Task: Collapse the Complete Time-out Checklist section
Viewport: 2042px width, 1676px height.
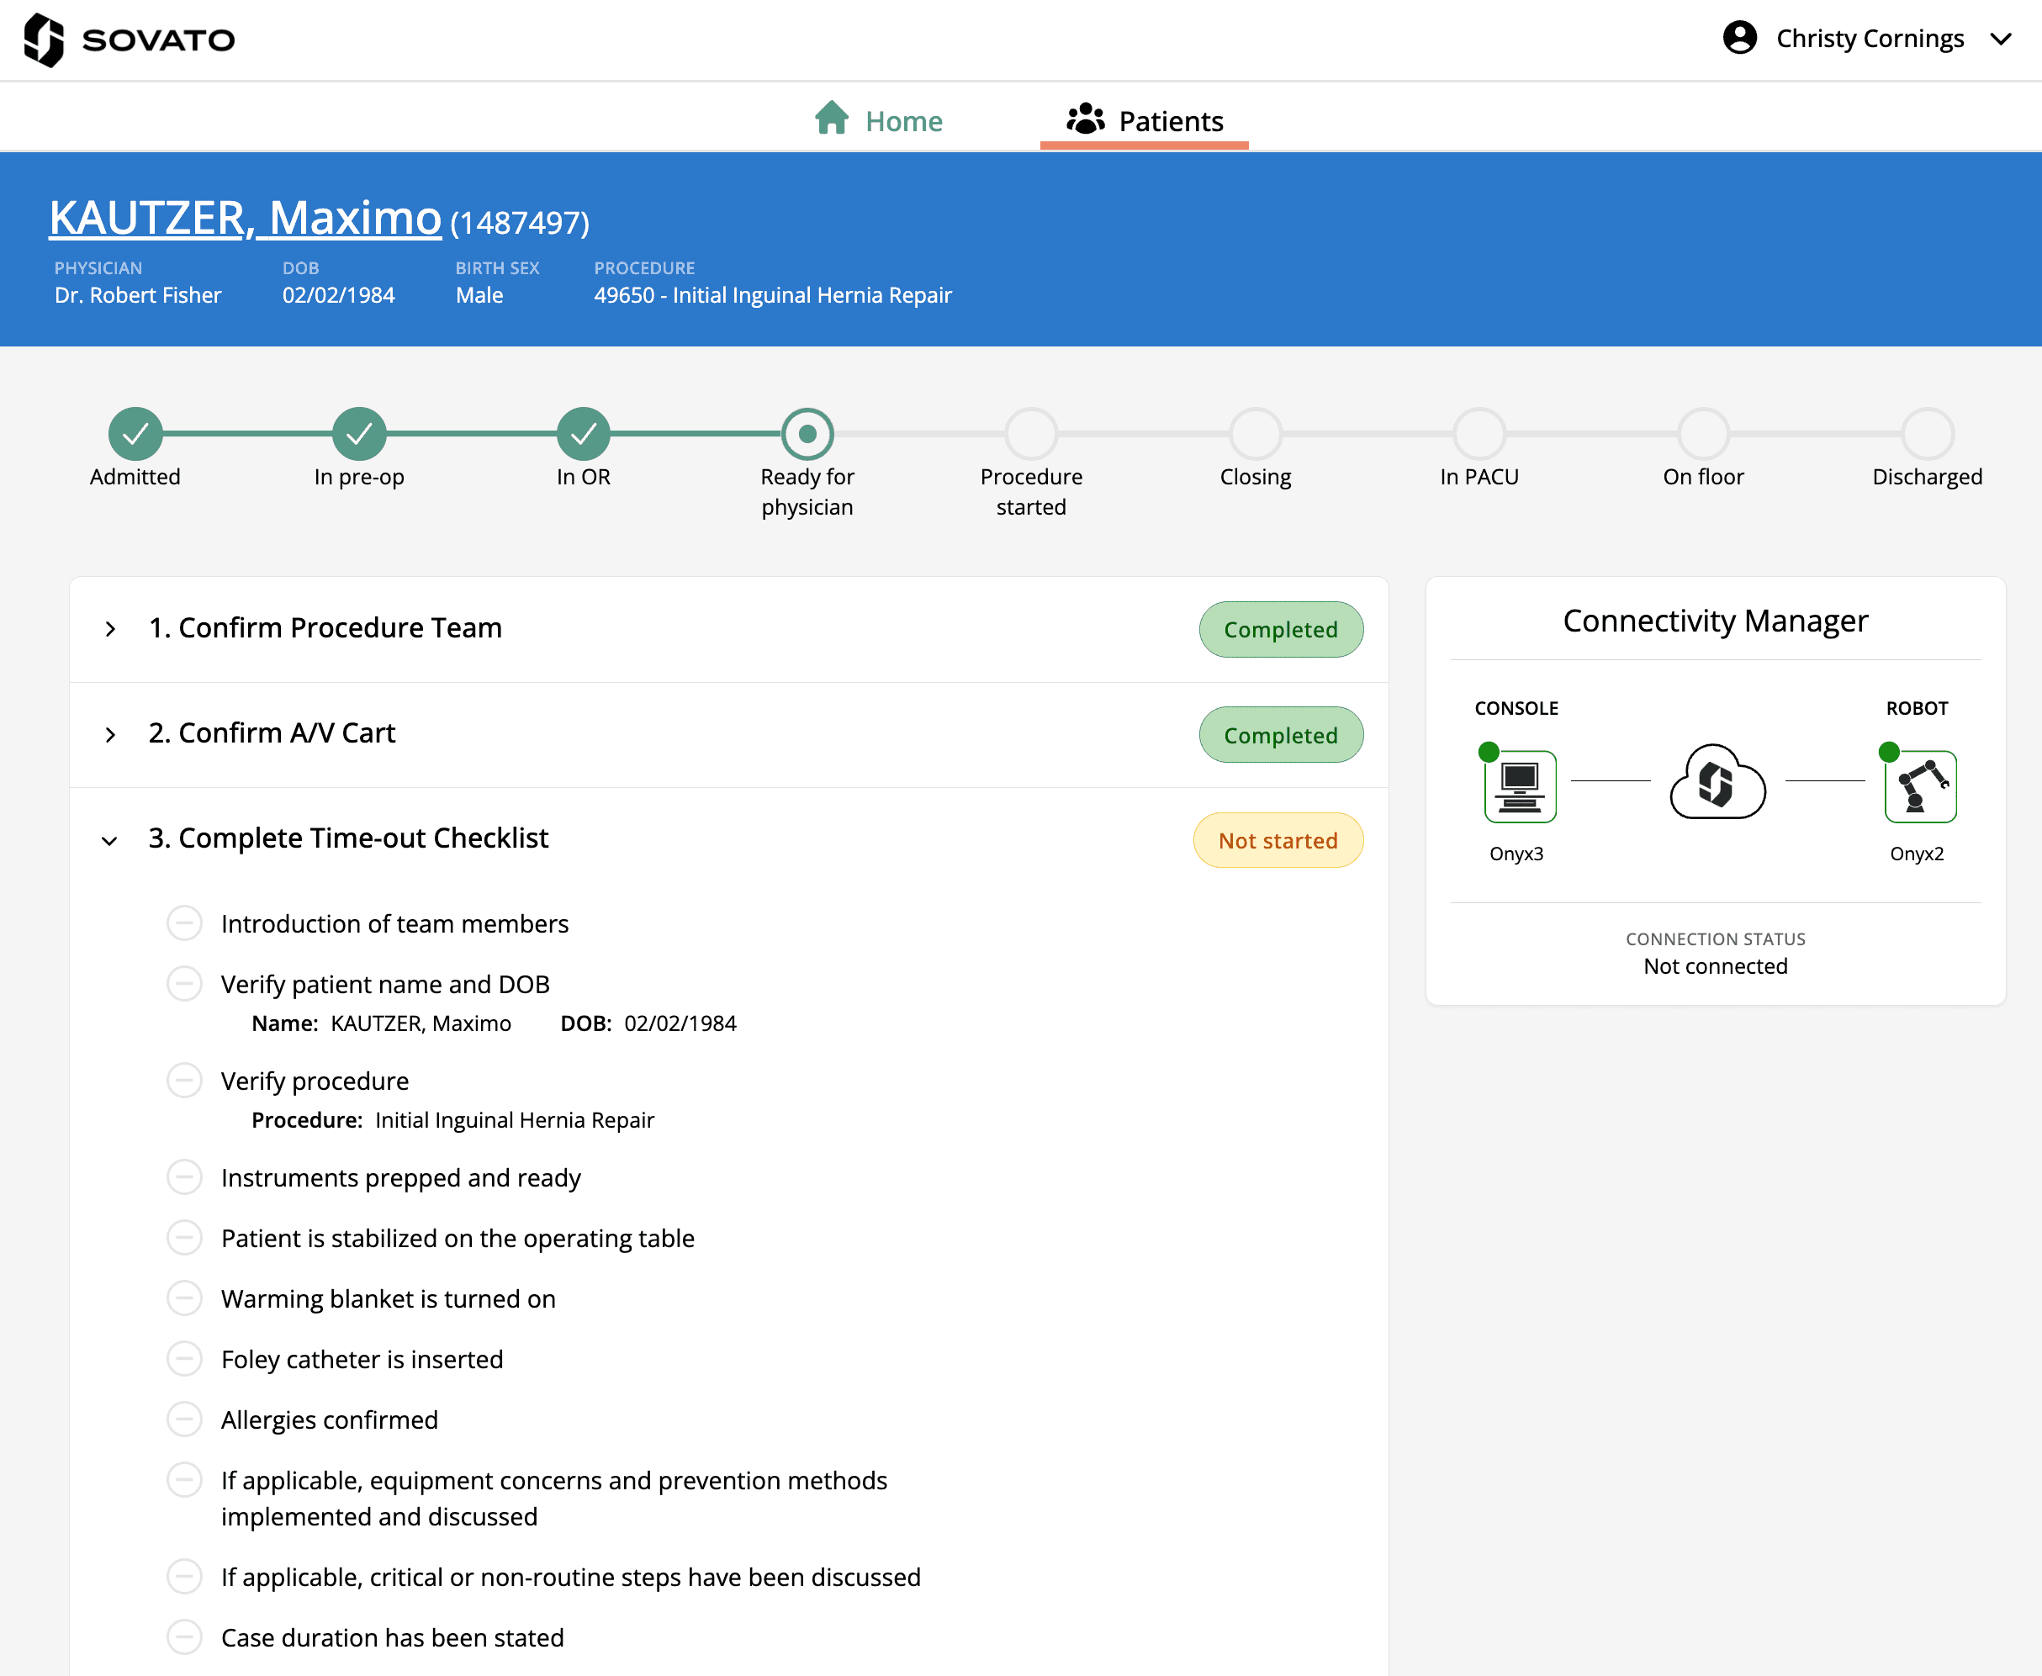Action: tap(110, 840)
